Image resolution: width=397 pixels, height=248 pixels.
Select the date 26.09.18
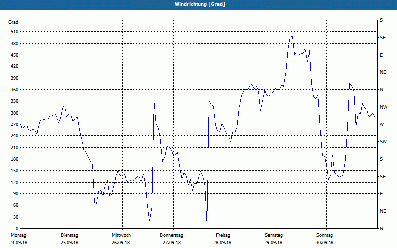pos(121,243)
